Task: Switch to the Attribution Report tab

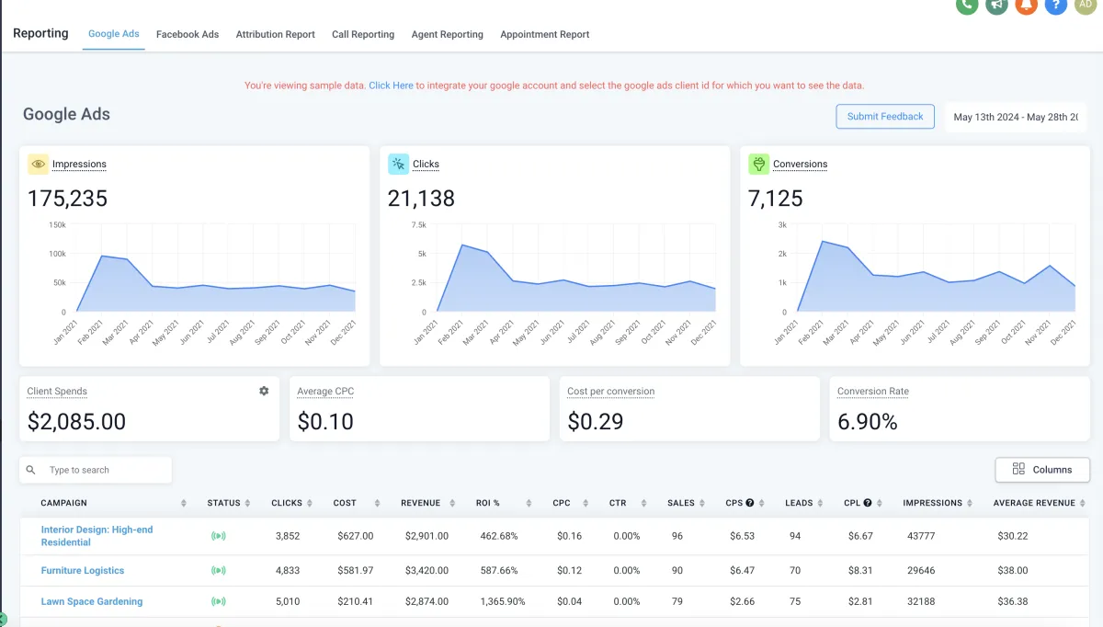Action: tap(275, 34)
